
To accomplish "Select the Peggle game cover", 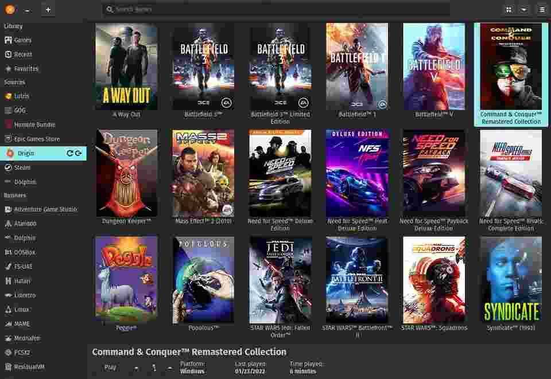I will (x=126, y=280).
